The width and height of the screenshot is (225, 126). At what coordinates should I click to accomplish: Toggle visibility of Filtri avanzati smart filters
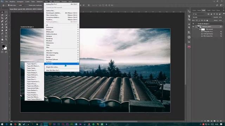coord(200,29)
